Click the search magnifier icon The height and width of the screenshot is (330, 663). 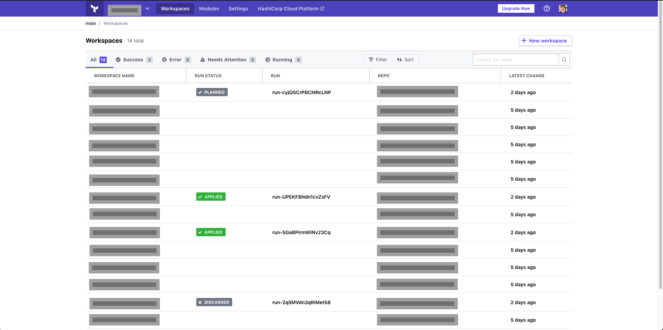[x=564, y=60]
